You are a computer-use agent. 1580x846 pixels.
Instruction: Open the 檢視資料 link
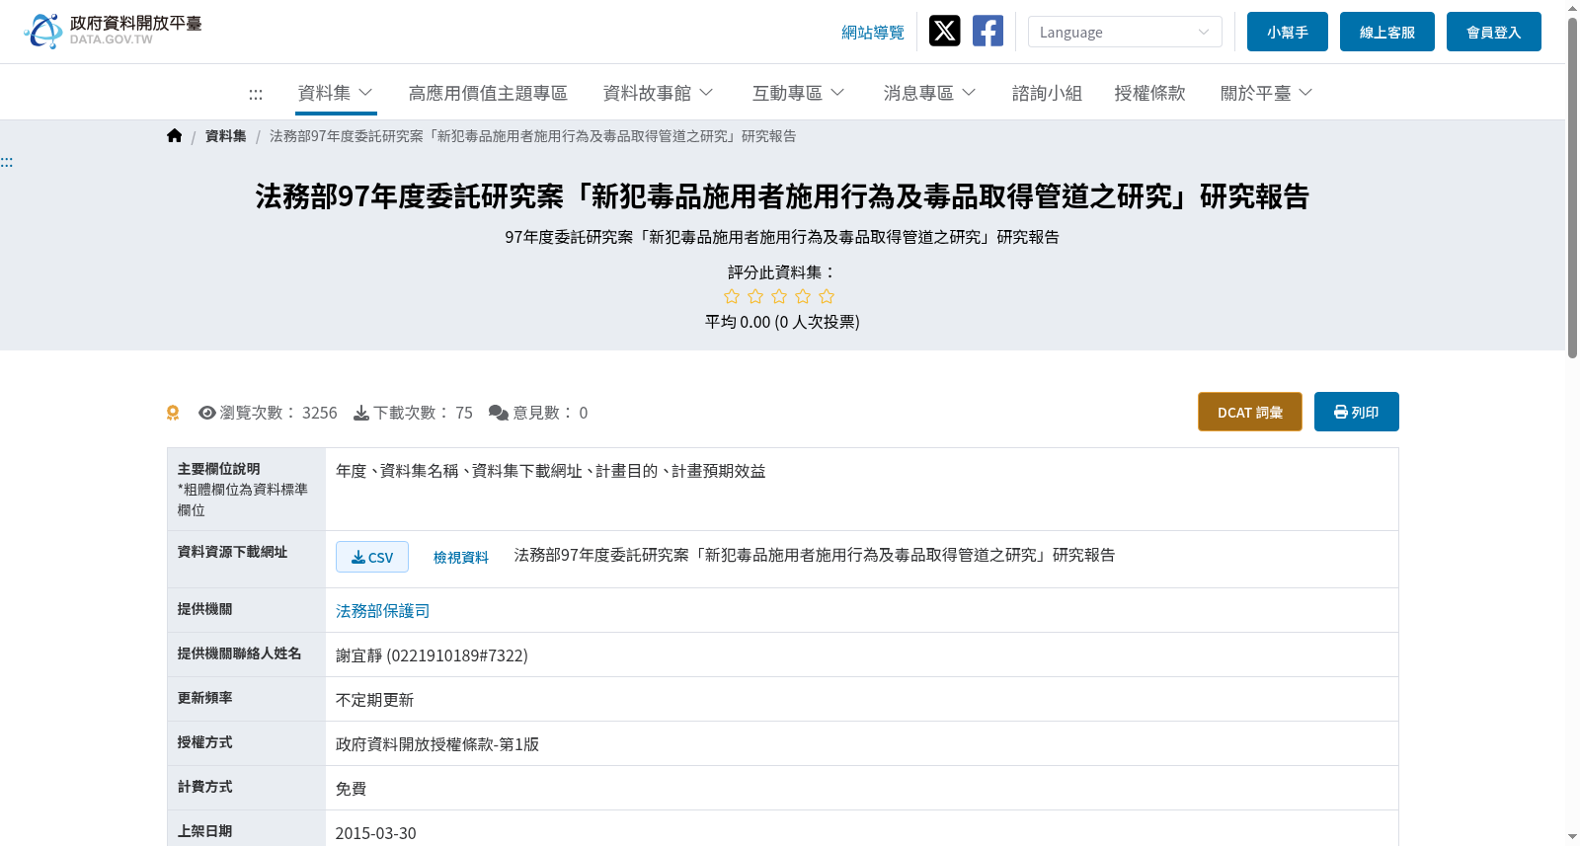tap(461, 558)
